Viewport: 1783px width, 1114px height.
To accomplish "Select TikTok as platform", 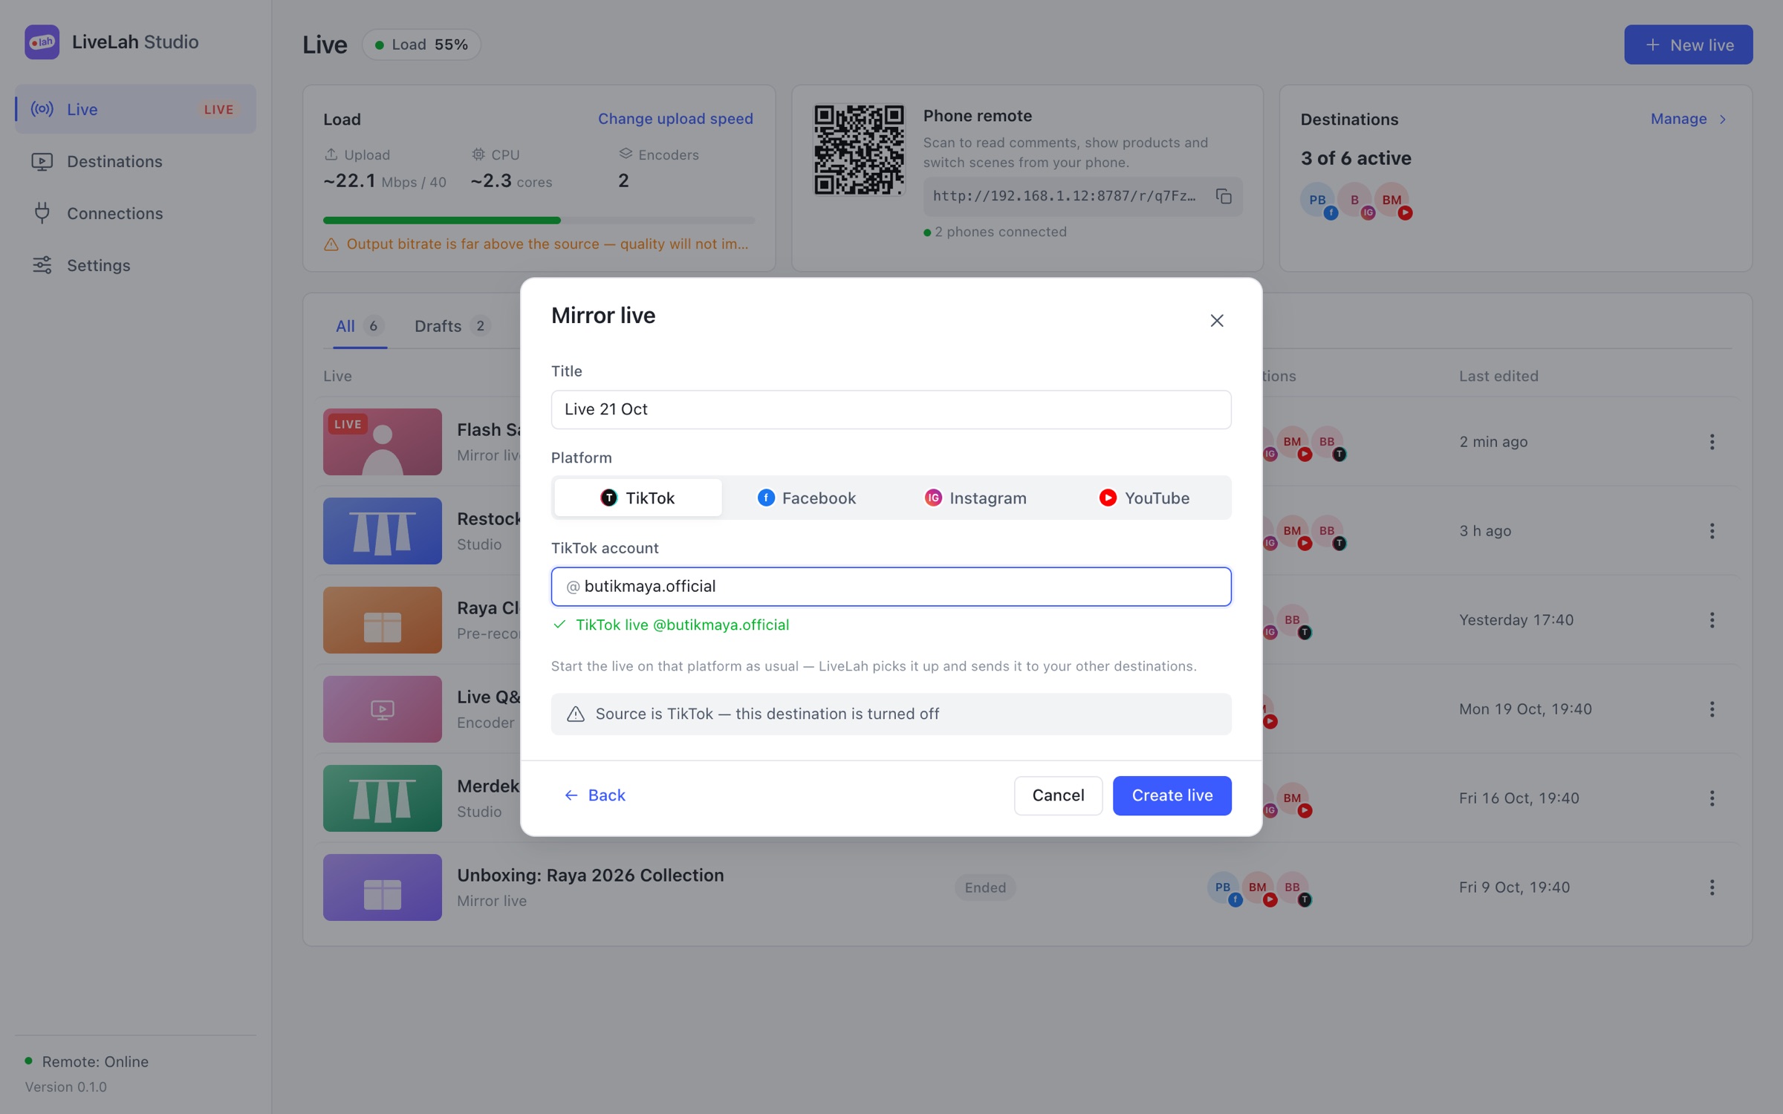I will click(x=637, y=498).
